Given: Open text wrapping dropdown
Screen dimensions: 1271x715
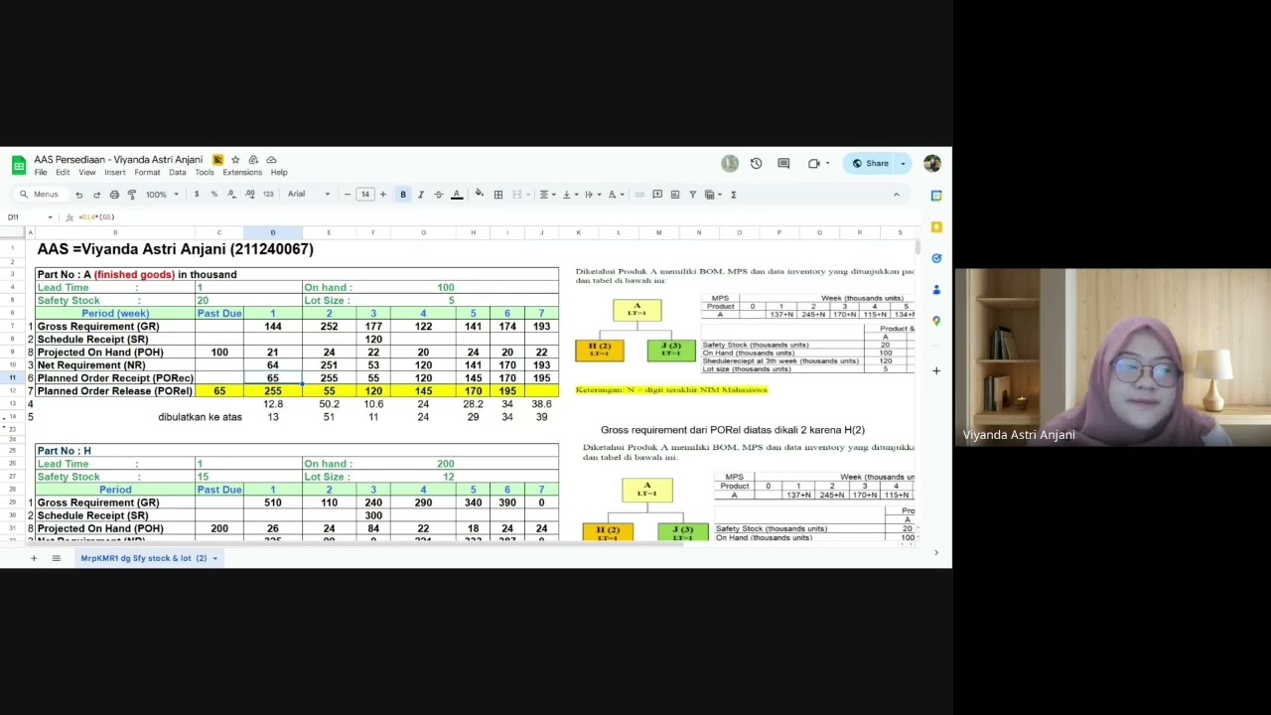Looking at the screenshot, I should 592,195.
